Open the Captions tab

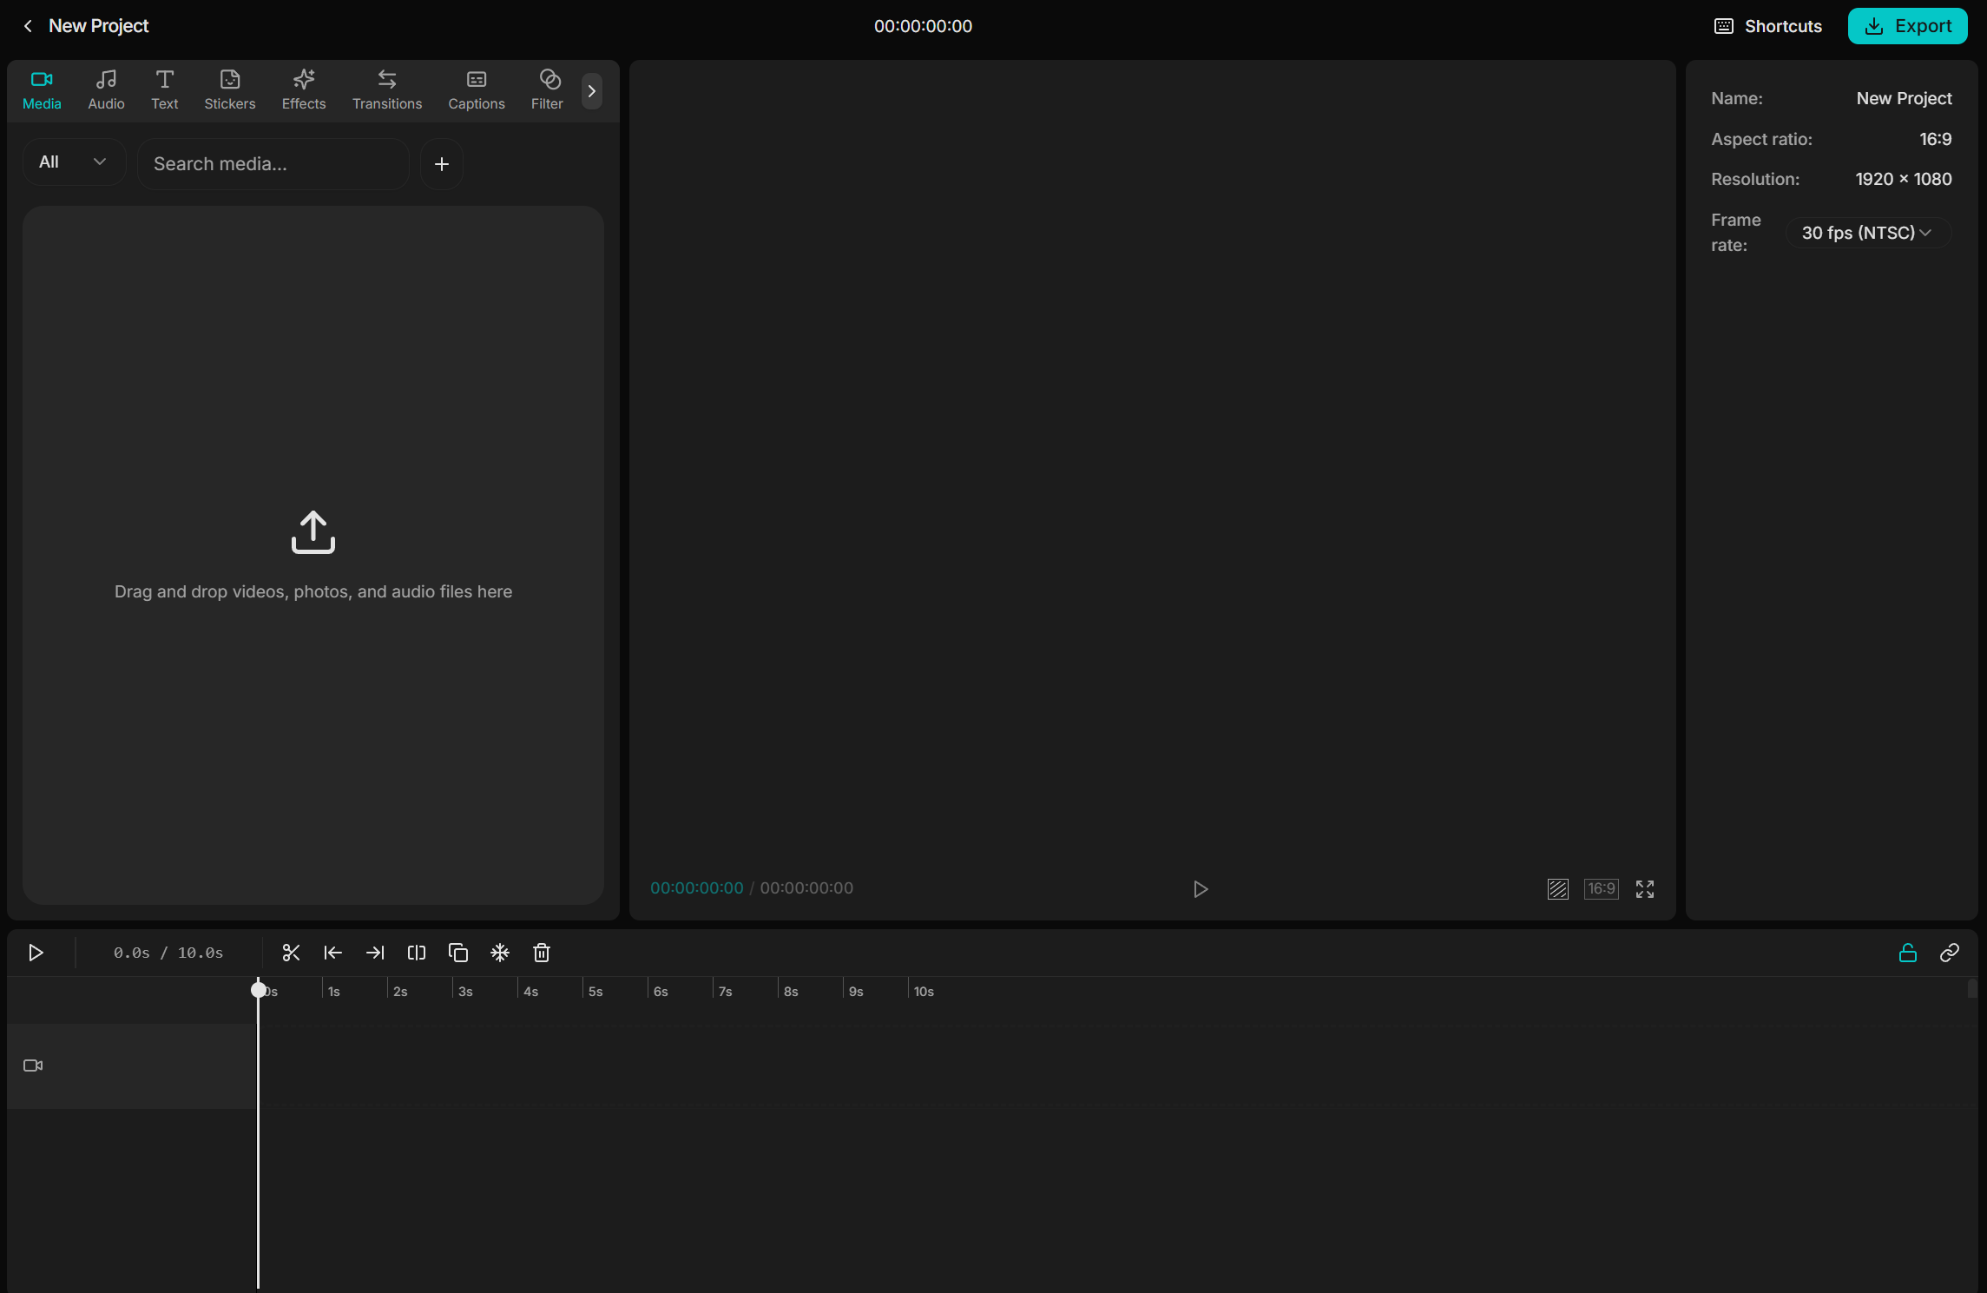click(476, 90)
